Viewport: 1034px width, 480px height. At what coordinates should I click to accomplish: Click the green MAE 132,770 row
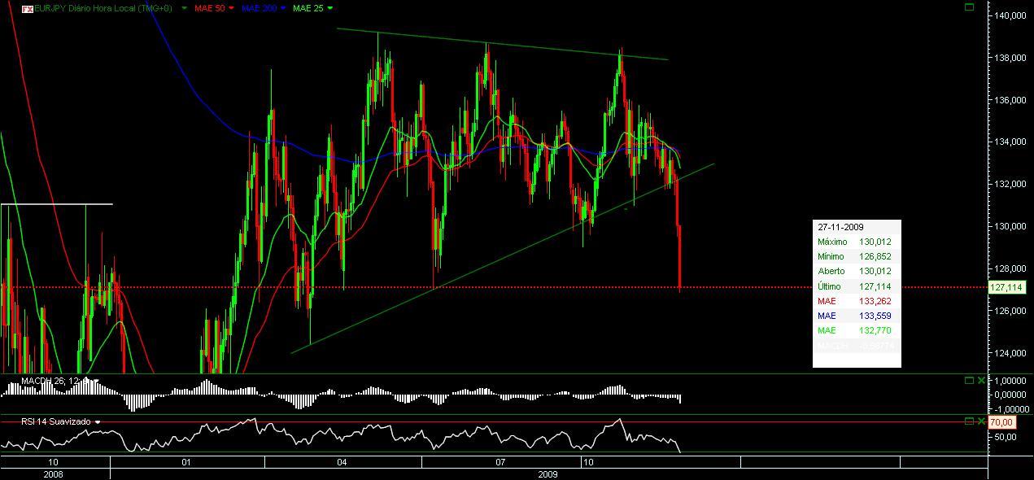point(857,329)
